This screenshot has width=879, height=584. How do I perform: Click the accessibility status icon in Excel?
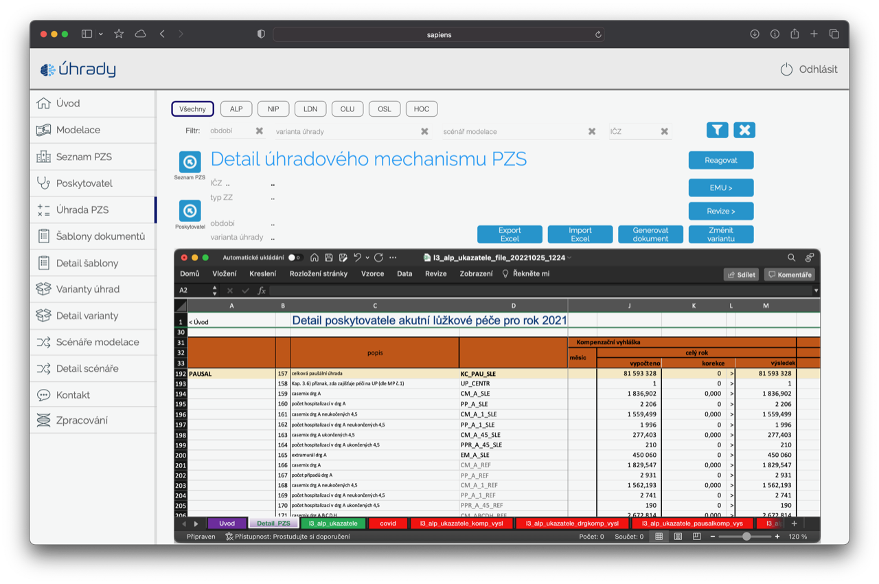pyautogui.click(x=229, y=537)
